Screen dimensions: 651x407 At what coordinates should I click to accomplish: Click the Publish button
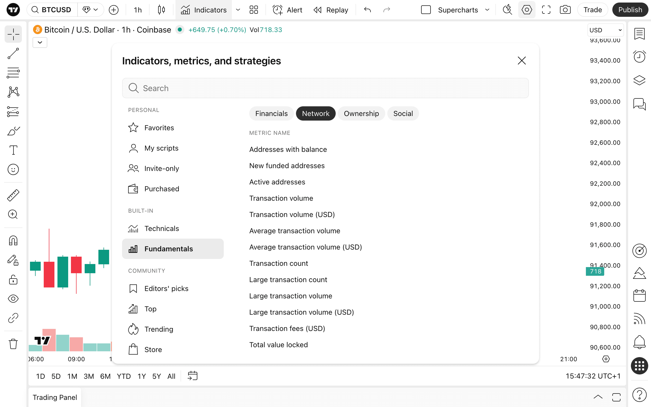(630, 10)
